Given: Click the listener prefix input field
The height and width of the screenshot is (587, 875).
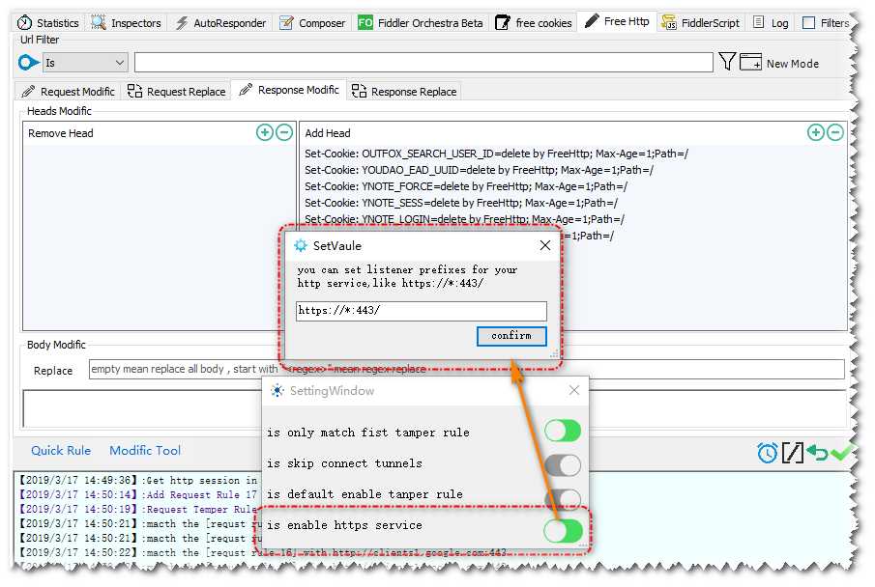Looking at the screenshot, I should coord(422,311).
